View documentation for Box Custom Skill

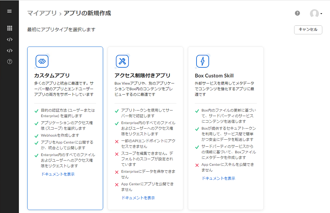[x=218, y=178]
